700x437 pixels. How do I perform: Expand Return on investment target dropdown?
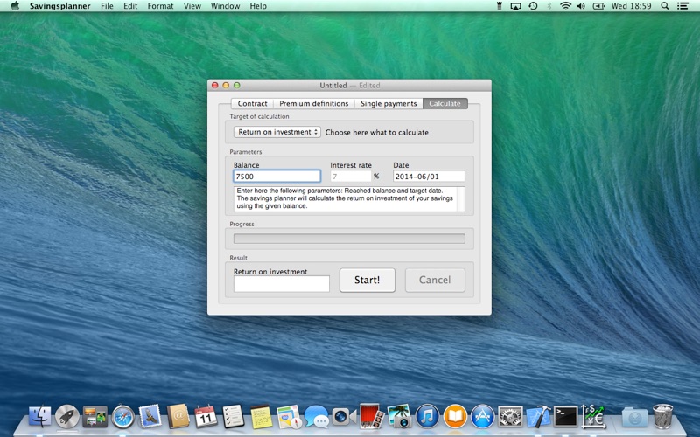click(276, 132)
